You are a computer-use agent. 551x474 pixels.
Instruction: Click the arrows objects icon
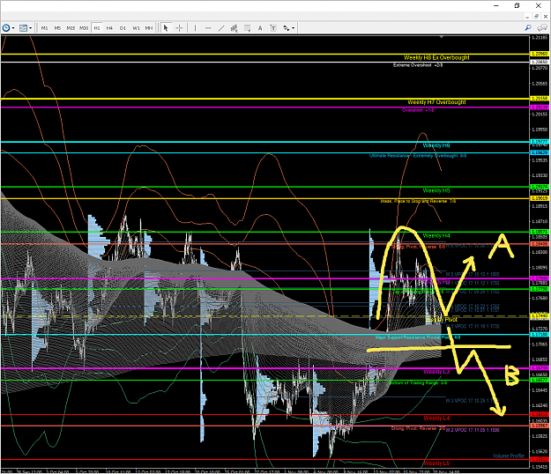287,27
